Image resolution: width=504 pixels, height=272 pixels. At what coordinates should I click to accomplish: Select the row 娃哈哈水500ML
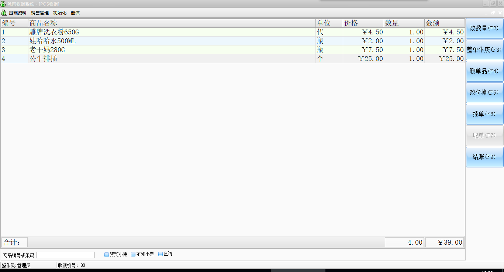232,41
